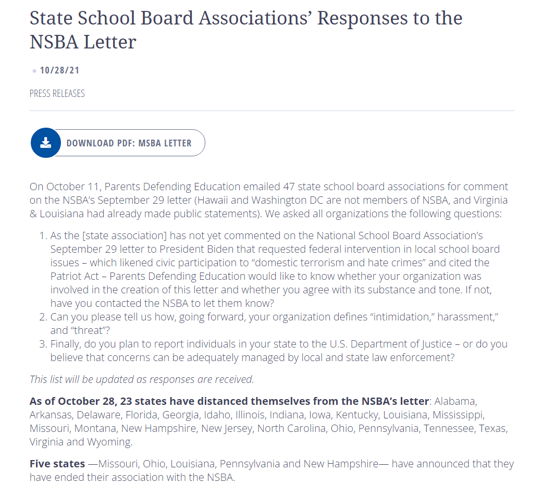Open the Download PDF: MSBA Letter link
The image size is (543, 496).
coord(129,143)
